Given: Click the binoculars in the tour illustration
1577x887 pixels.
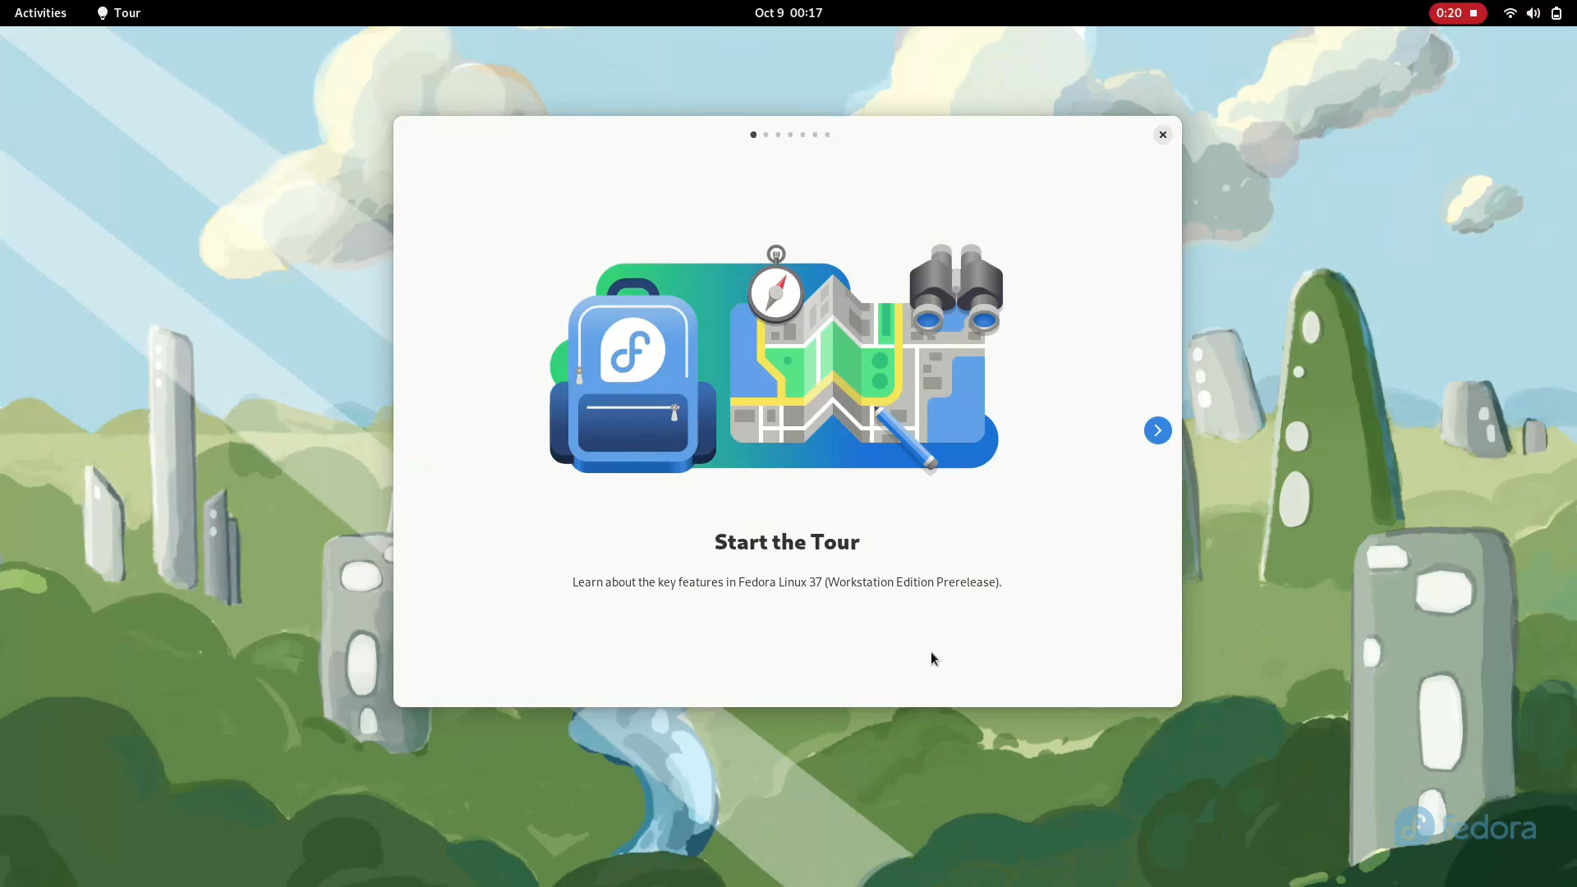Looking at the screenshot, I should [955, 287].
